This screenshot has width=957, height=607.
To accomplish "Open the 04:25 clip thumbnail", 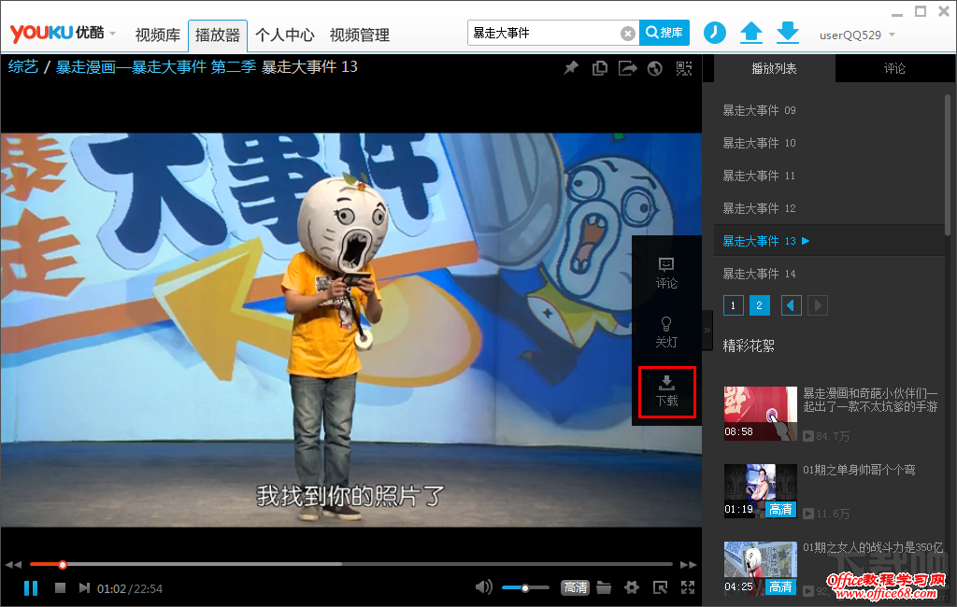I will (x=761, y=568).
